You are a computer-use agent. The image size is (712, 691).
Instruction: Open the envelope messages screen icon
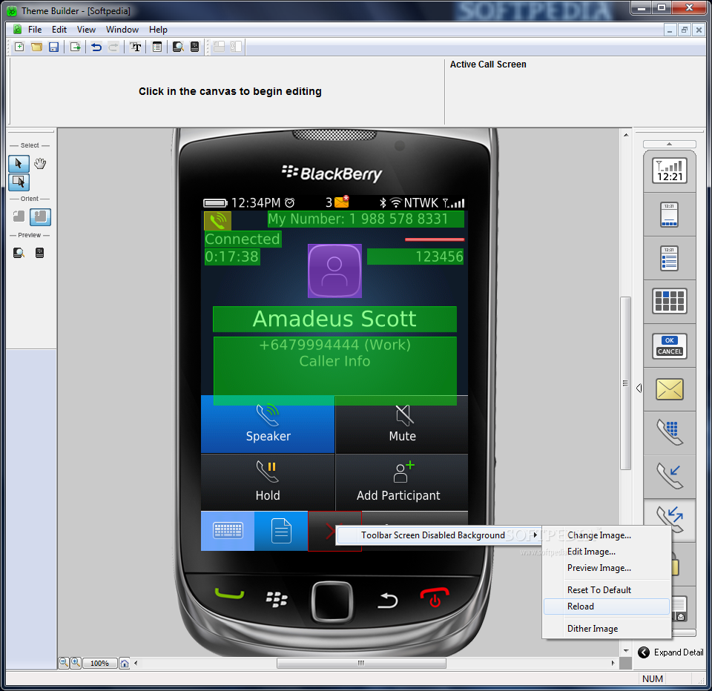(669, 389)
